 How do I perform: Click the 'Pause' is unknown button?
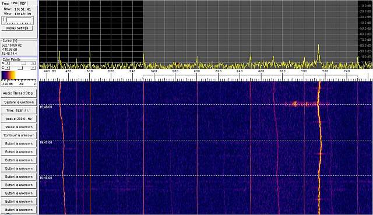click(19, 127)
